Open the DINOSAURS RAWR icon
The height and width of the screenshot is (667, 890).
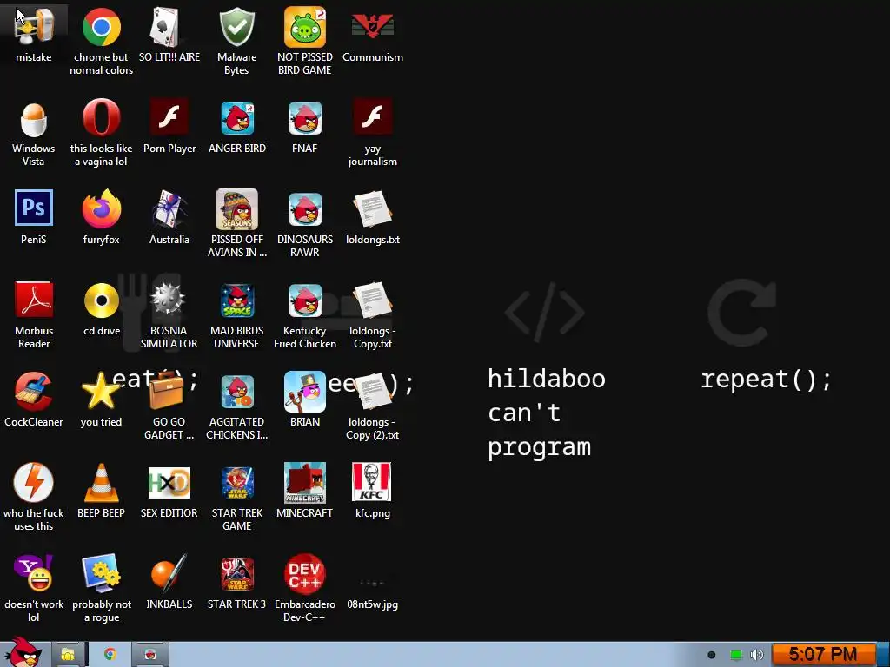pyautogui.click(x=305, y=209)
